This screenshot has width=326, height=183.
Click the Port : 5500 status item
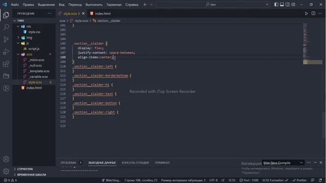(249, 180)
